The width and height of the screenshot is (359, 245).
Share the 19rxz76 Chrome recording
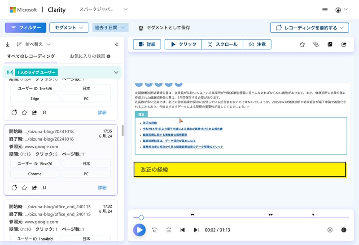(35, 188)
